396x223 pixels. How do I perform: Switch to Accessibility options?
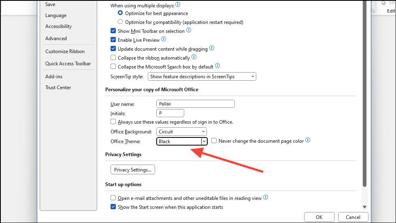[58, 26]
